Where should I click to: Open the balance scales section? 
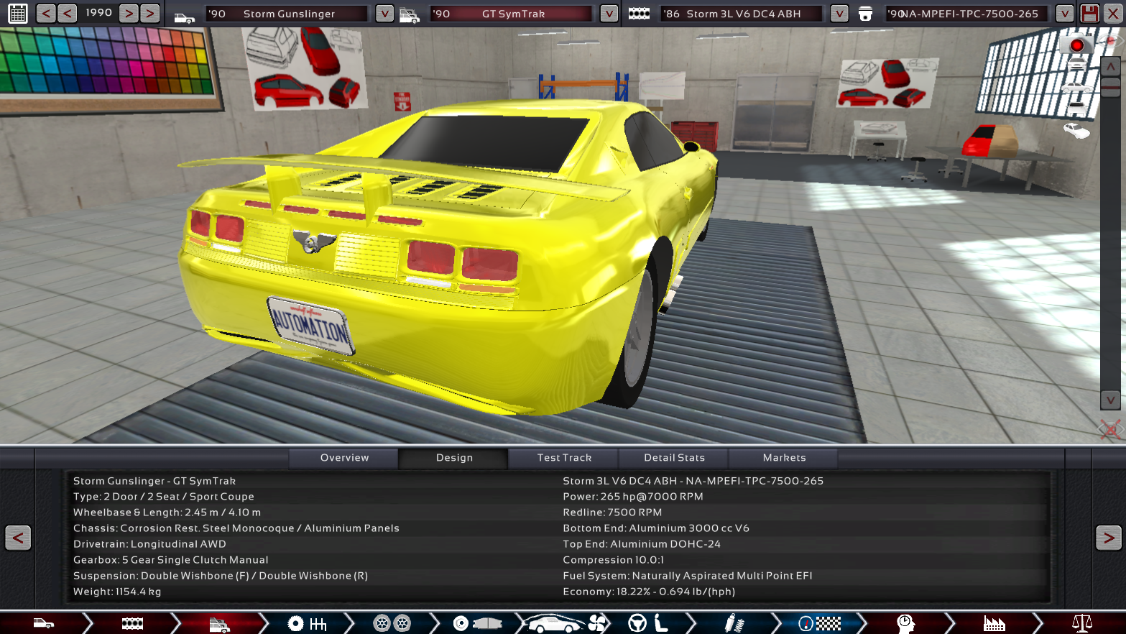pyautogui.click(x=1081, y=623)
